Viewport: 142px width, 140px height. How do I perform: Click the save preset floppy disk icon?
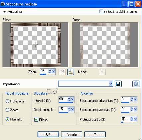click(118, 84)
